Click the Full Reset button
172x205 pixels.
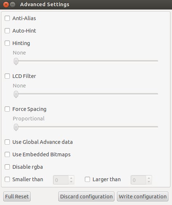[17, 197]
